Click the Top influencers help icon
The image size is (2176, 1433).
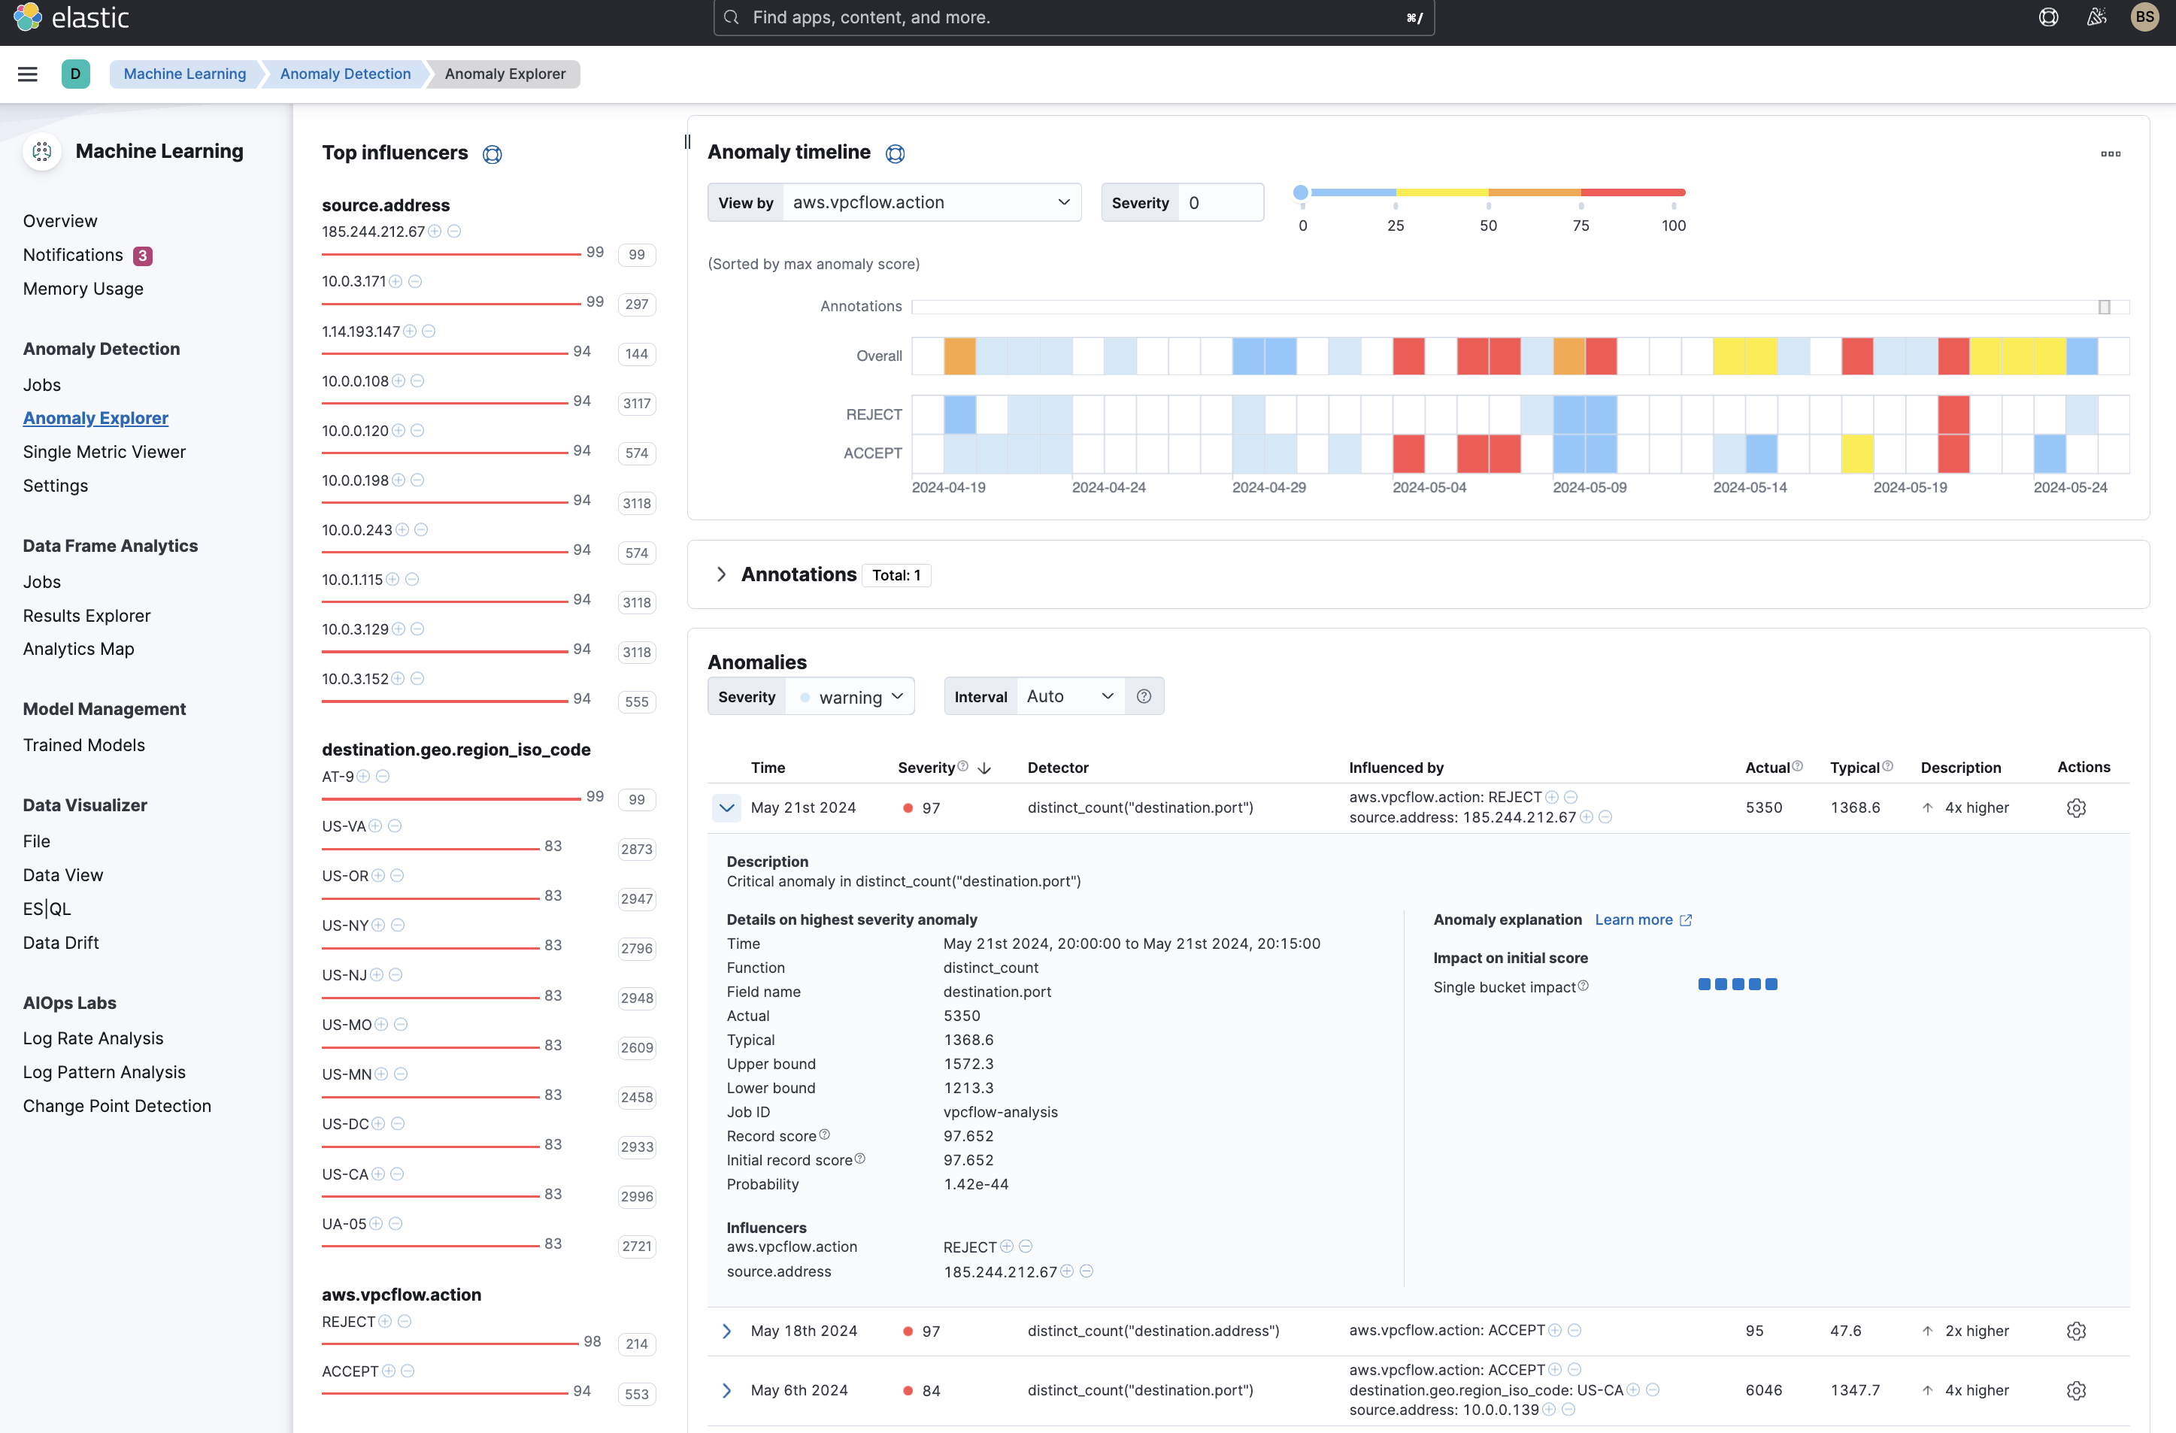coord(492,153)
